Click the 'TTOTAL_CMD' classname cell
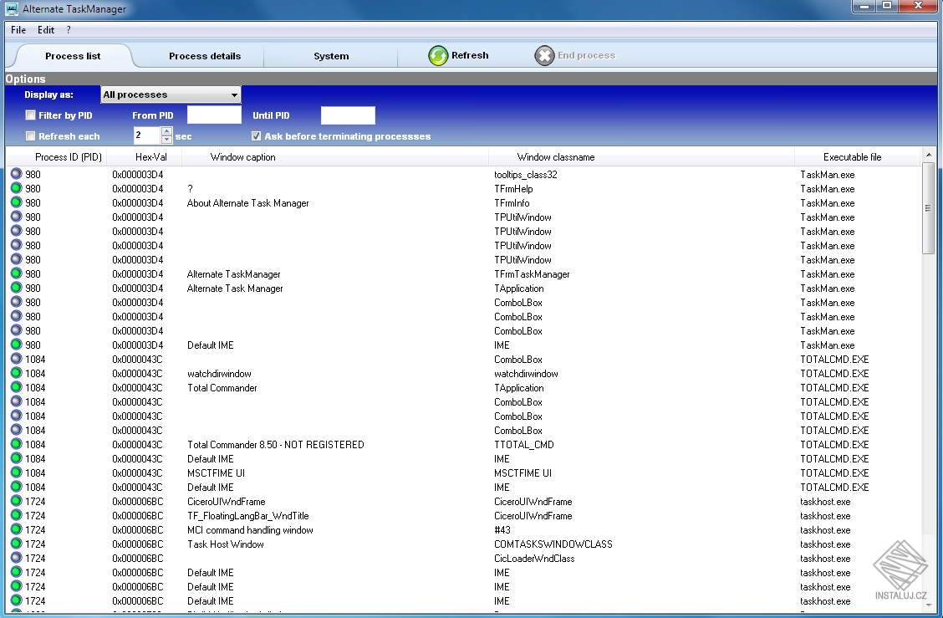943x618 pixels. (524, 445)
